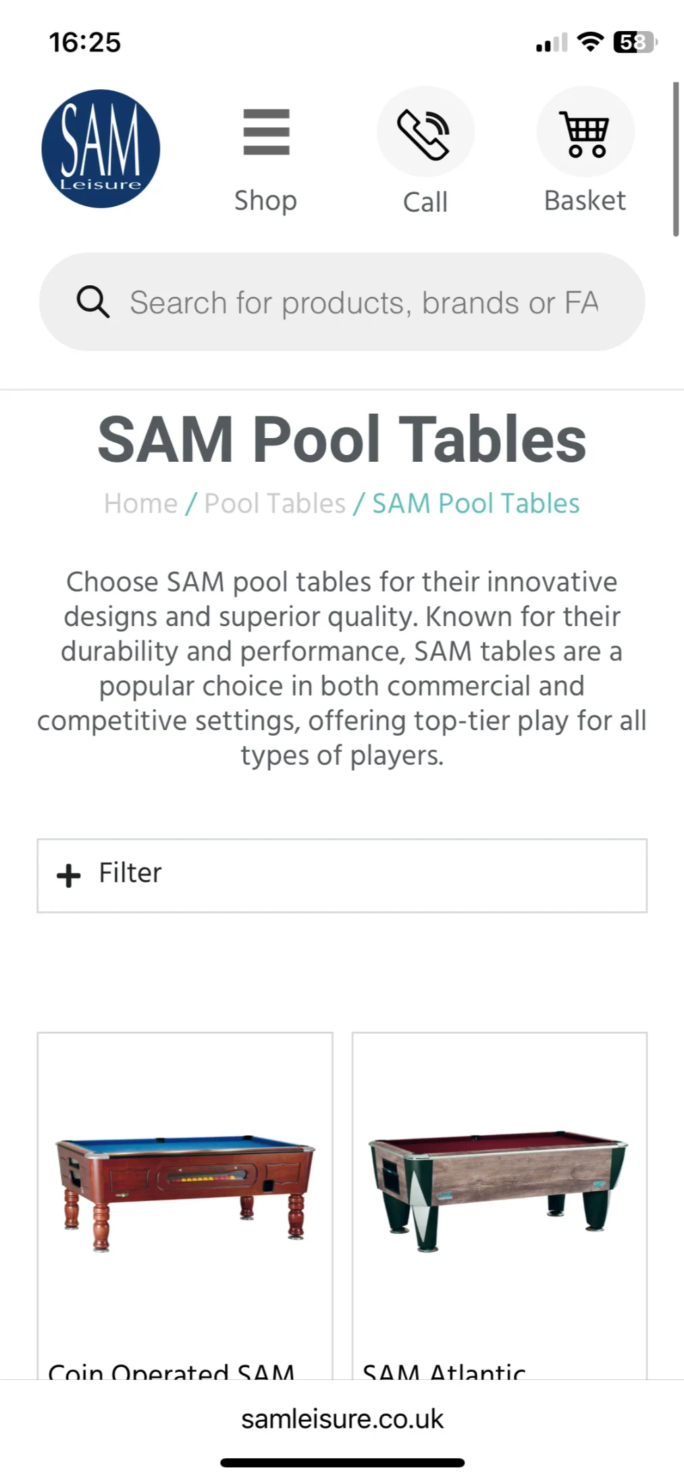Tap the home indicator bar at bottom
This screenshot has height=1482, width=684.
[x=342, y=1461]
